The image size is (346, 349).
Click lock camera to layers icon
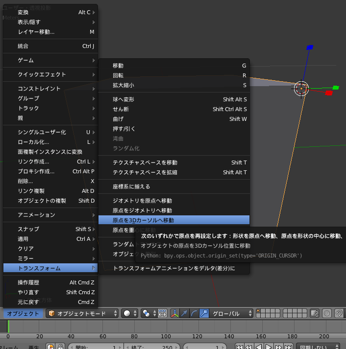point(315,314)
